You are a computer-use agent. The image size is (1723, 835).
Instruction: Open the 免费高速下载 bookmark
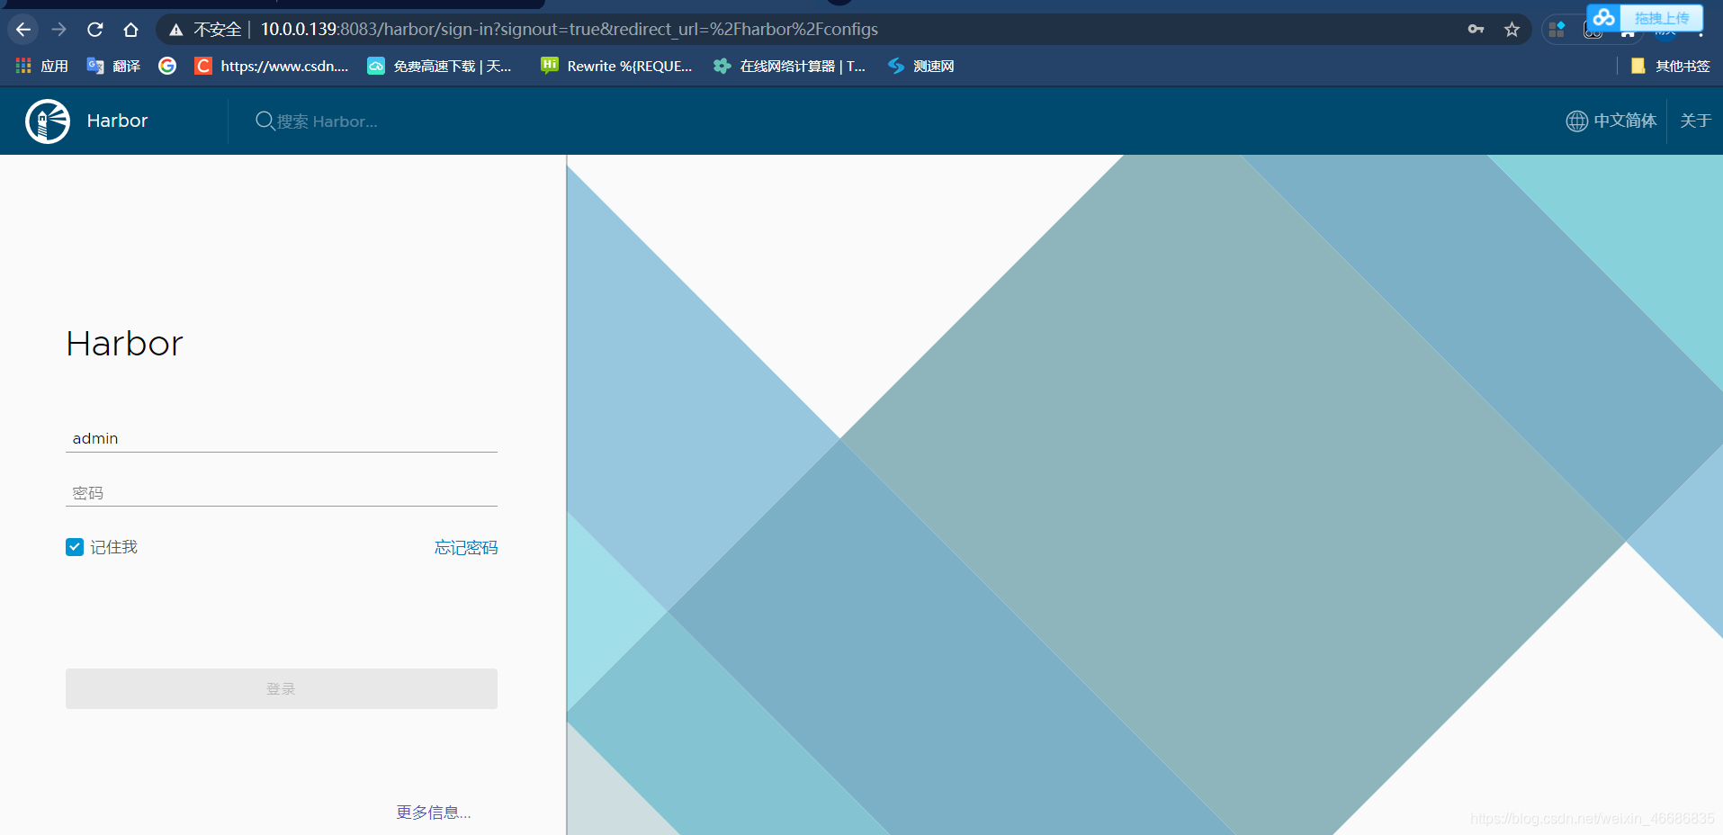pos(439,66)
